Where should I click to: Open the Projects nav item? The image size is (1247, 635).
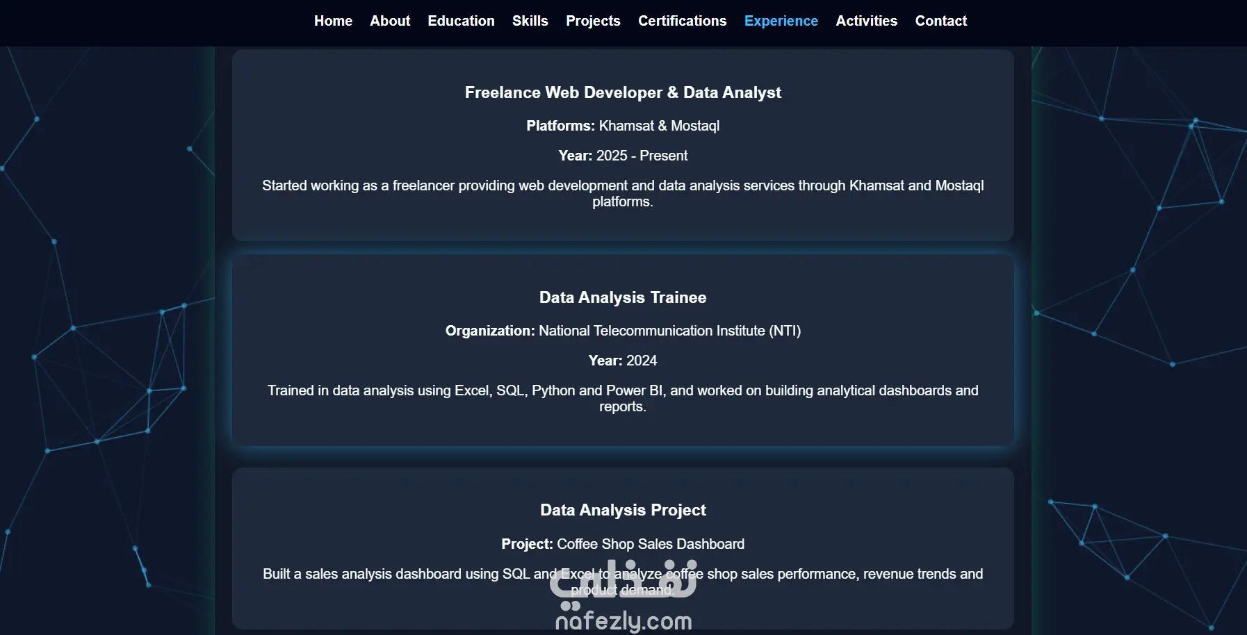pos(593,21)
